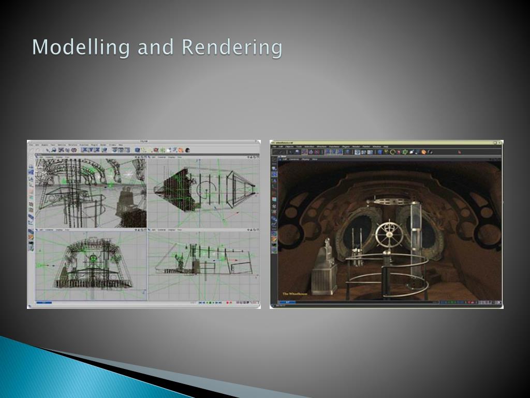The width and height of the screenshot is (530, 398).
Task: Open the Edit menu of the rendered viewport
Action: coord(285,160)
